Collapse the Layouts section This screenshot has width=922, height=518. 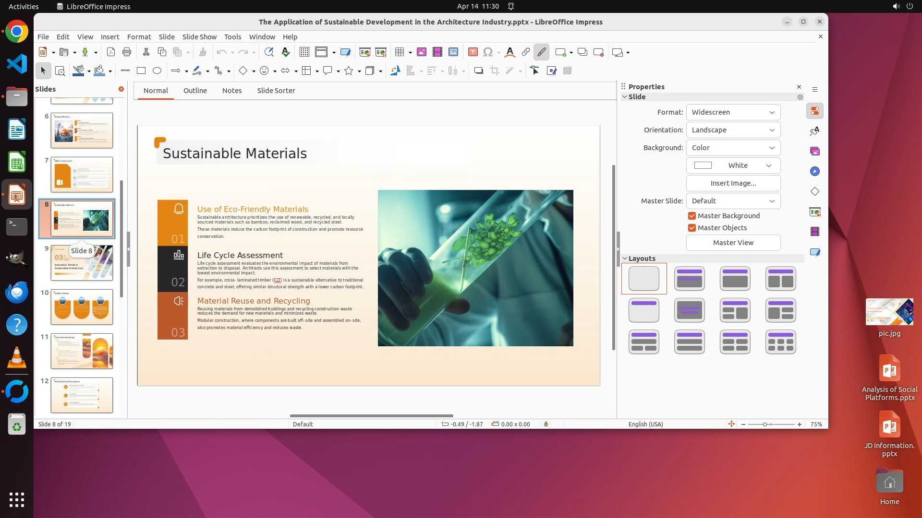(625, 259)
